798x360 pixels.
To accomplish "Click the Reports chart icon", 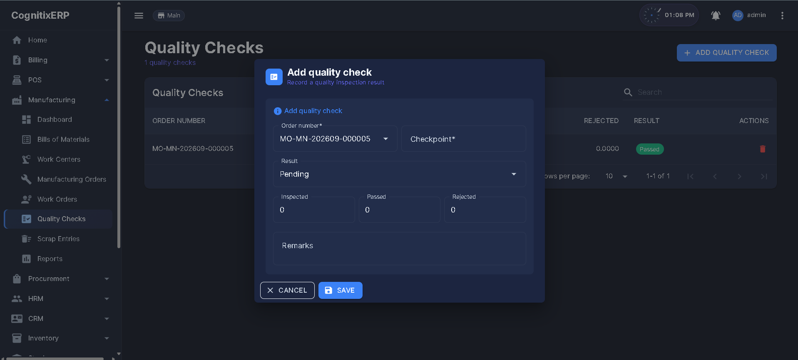I will (26, 259).
